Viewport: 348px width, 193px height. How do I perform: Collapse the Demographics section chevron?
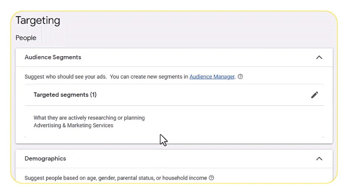pyautogui.click(x=319, y=159)
